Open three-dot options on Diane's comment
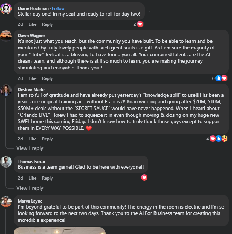 coord(151,11)
